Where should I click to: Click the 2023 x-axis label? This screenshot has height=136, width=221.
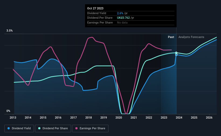(x=164, y=118)
